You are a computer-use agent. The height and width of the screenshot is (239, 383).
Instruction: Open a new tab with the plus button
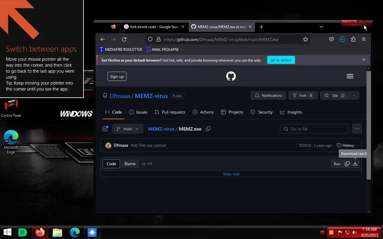[261, 27]
